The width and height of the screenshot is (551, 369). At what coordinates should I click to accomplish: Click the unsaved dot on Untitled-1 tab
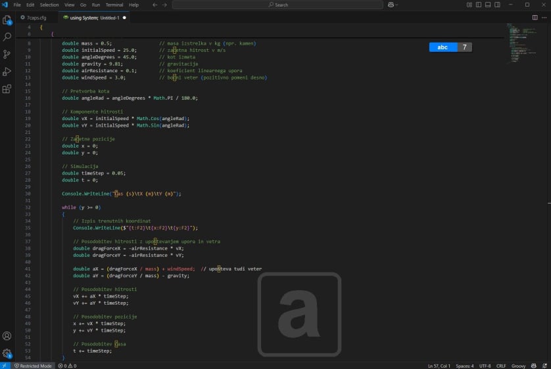[124, 18]
